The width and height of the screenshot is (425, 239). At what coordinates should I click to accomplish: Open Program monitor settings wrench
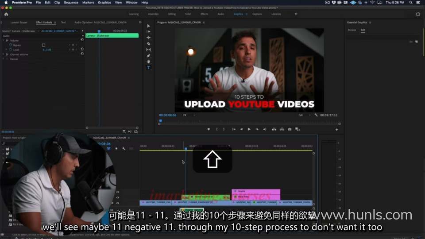point(316,115)
